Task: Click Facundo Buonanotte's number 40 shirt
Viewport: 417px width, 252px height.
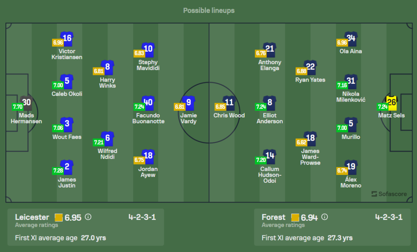Action: [148, 102]
